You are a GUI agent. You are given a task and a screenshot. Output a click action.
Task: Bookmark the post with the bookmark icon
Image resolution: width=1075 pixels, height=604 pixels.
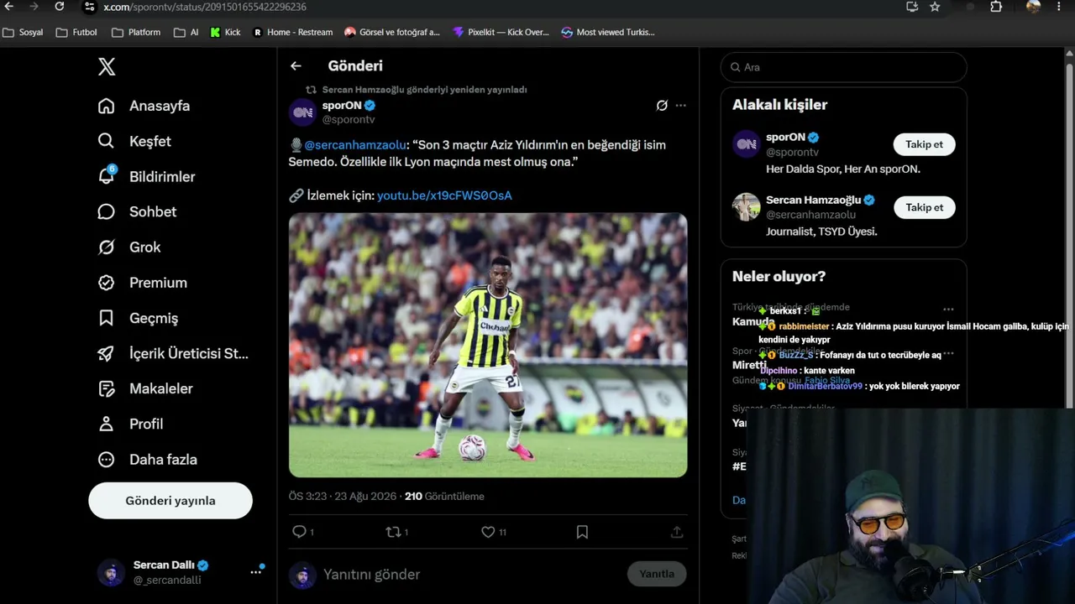pyautogui.click(x=582, y=532)
